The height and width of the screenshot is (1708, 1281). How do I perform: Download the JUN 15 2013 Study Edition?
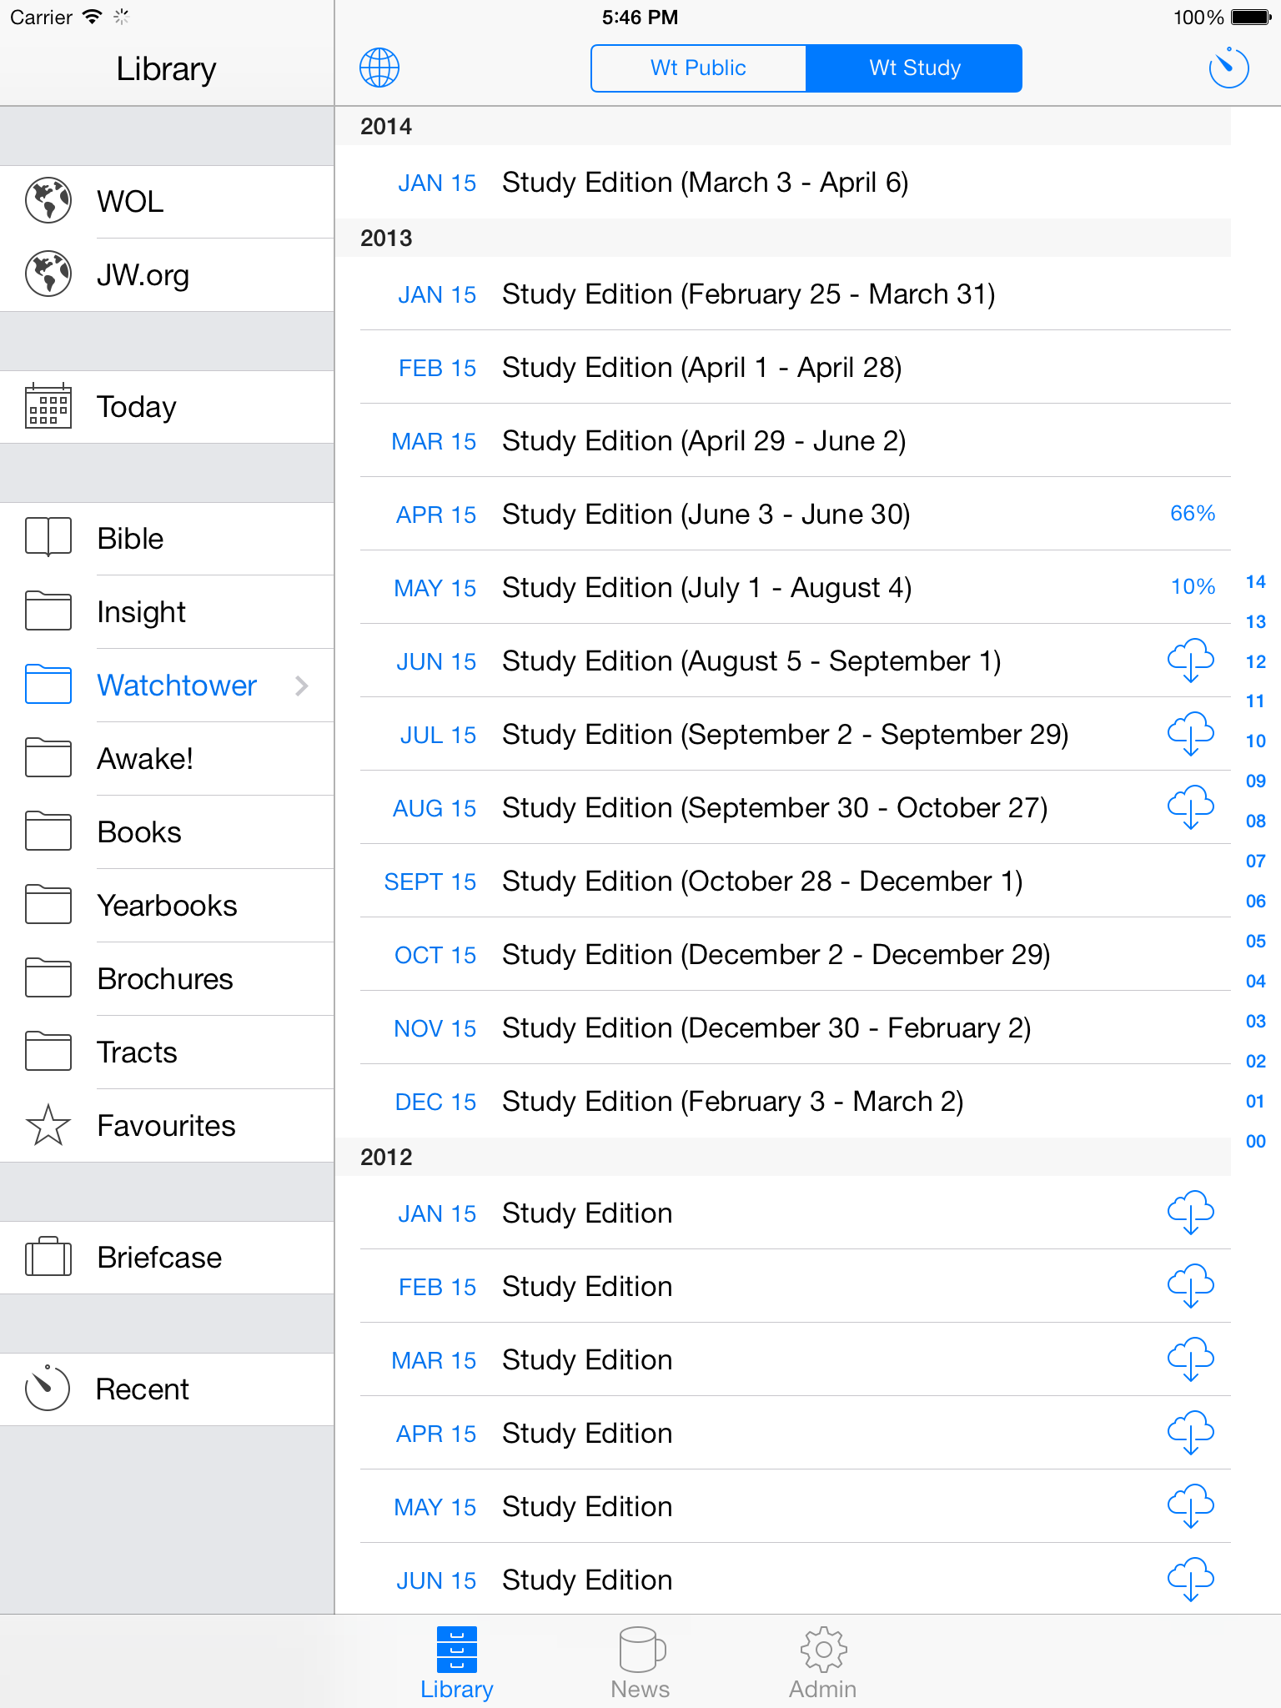pyautogui.click(x=1191, y=661)
